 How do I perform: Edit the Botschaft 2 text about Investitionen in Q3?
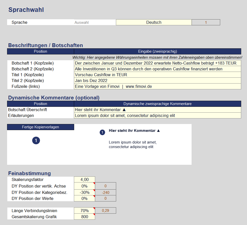[157, 69]
